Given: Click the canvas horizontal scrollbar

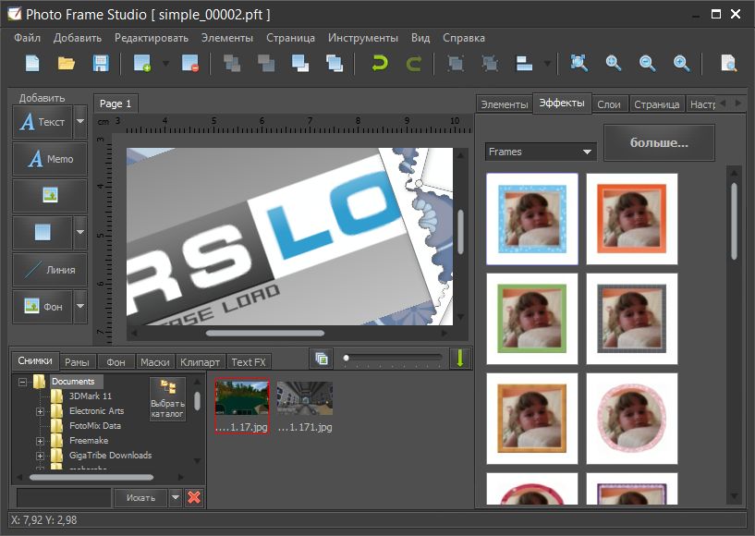Looking at the screenshot, I should point(265,333).
